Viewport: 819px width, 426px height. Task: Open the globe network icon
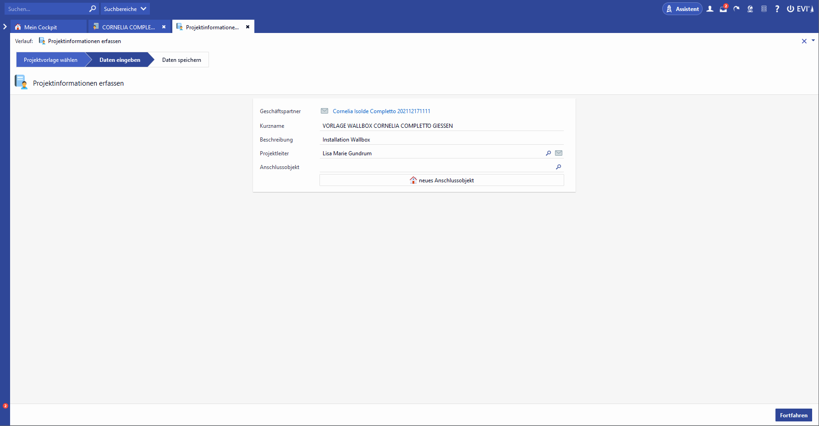(750, 9)
